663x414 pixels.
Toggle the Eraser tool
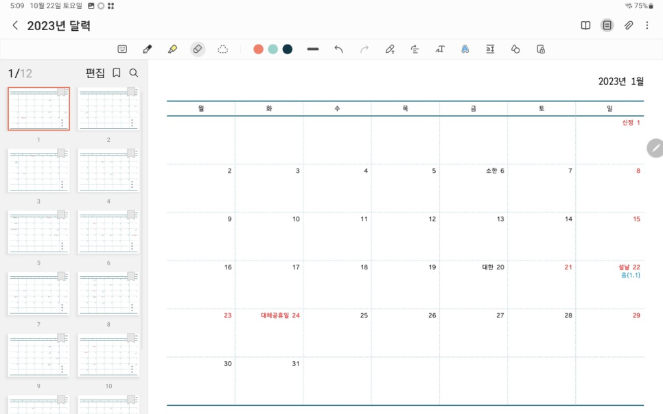pyautogui.click(x=198, y=49)
